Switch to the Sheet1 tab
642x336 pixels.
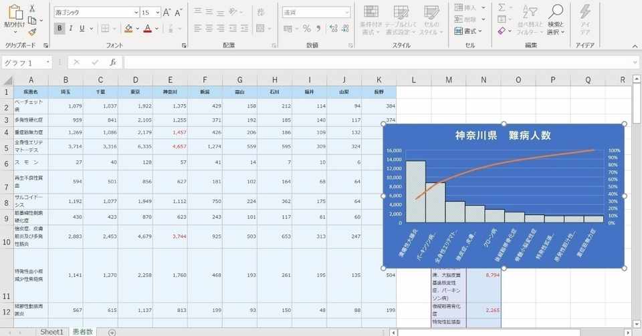(x=52, y=332)
